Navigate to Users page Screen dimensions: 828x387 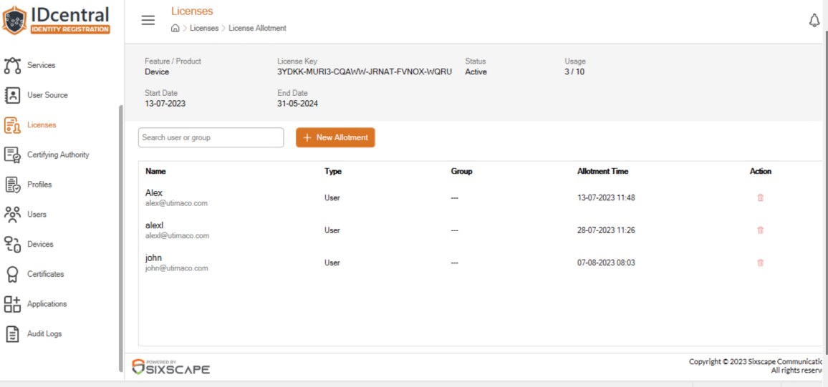(37, 215)
